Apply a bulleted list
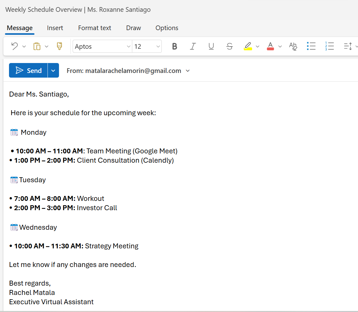The height and width of the screenshot is (312, 358). [x=311, y=46]
